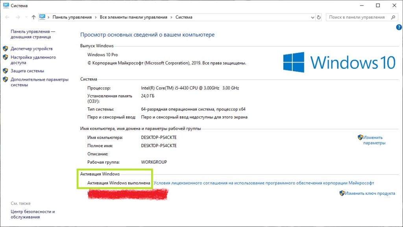Click the 64-разрядная операционная система text
Viewport: 403px width, 227px height.
point(193,109)
